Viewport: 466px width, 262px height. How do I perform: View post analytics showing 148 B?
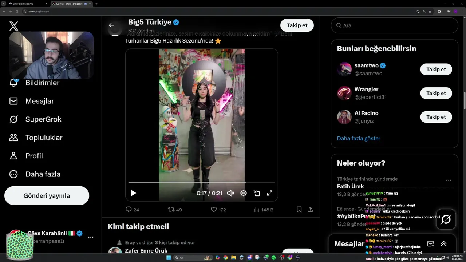click(263, 210)
